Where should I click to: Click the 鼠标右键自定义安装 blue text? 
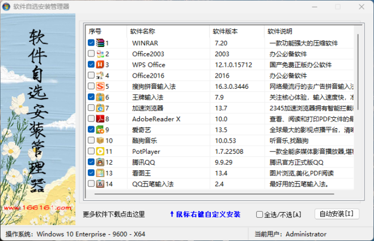[x=205, y=214]
